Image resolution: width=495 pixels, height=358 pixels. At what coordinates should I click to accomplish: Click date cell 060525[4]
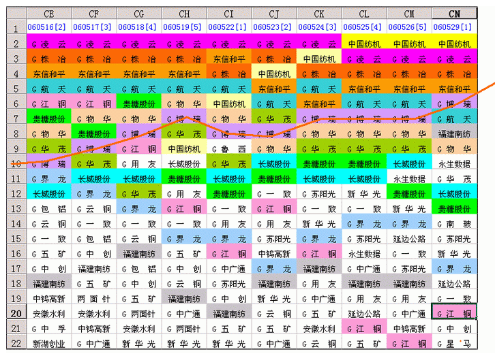click(364, 27)
